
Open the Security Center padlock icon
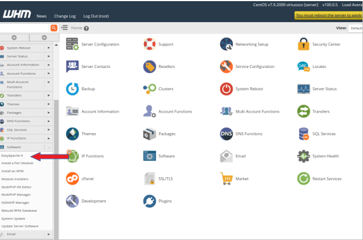click(303, 44)
